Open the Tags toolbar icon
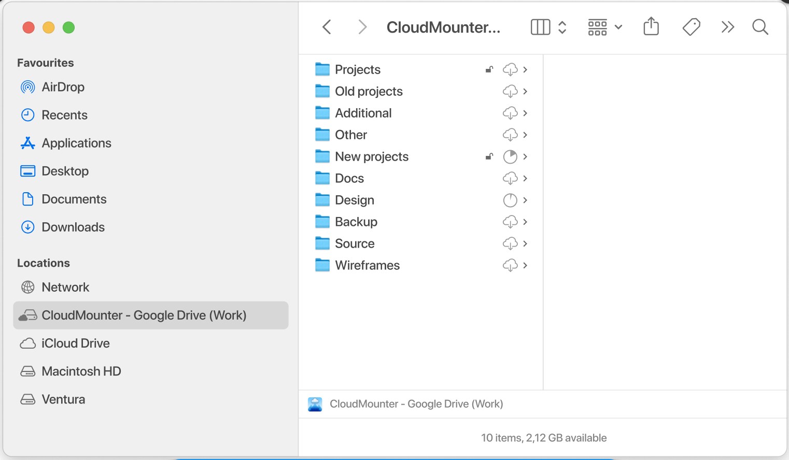Viewport: 789px width, 460px height. (691, 27)
